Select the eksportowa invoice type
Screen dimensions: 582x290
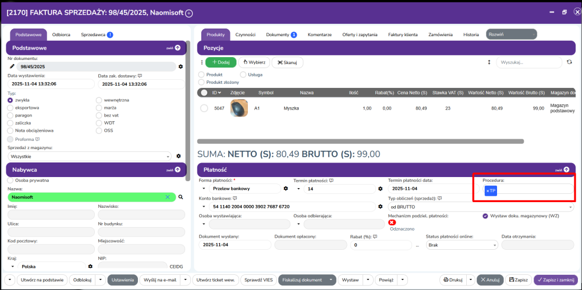10,108
